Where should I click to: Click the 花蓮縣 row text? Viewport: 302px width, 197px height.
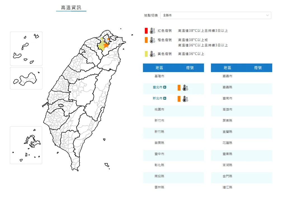(x=227, y=143)
